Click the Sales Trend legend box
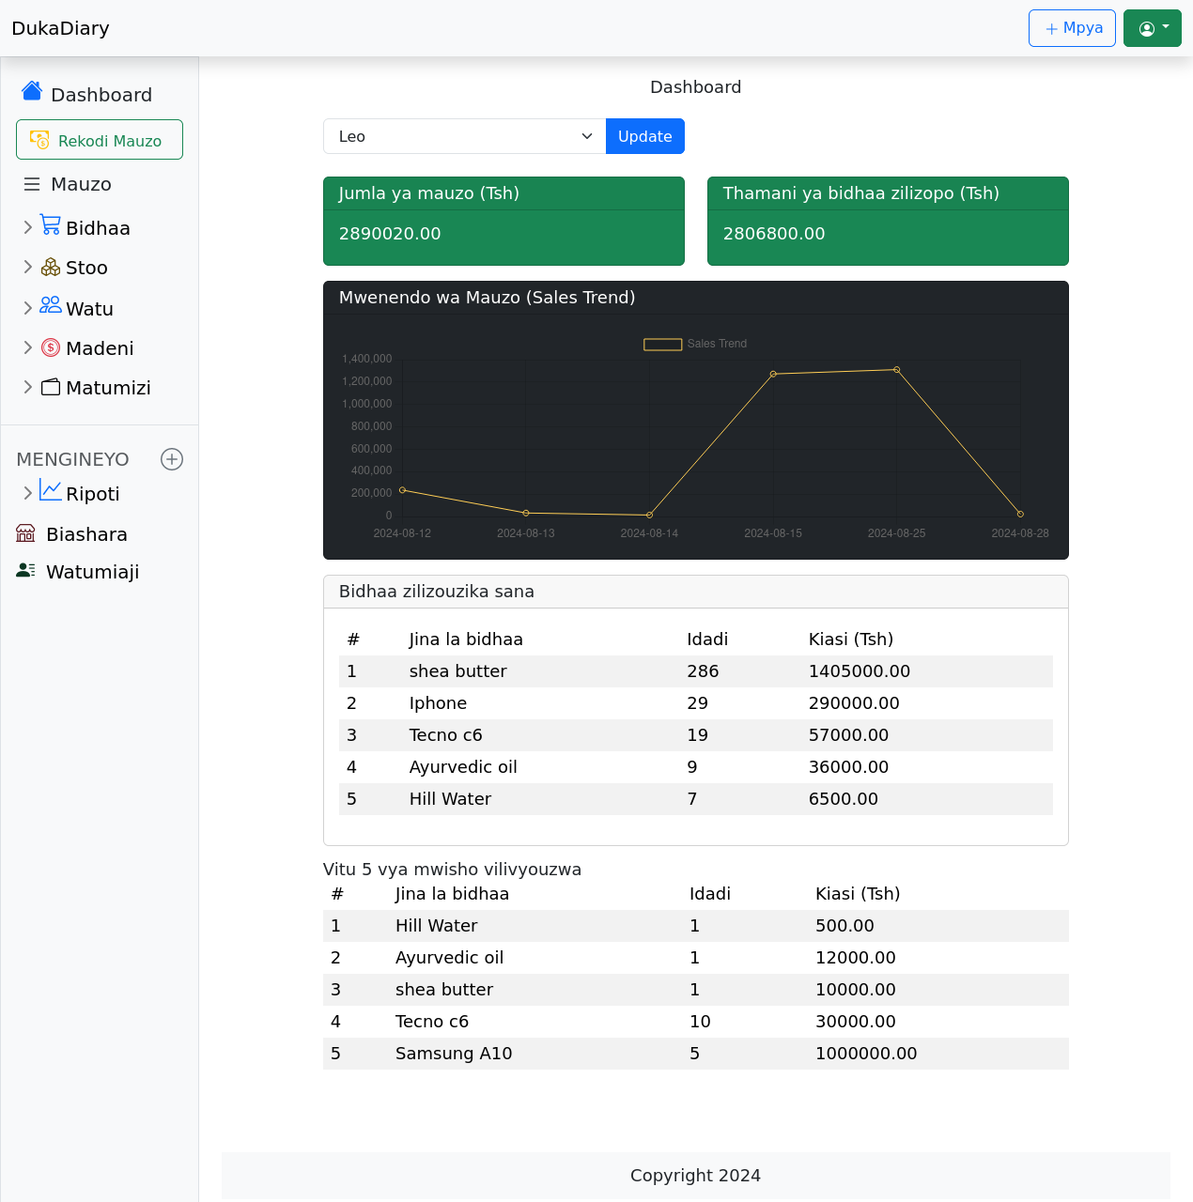Image resolution: width=1193 pixels, height=1202 pixels. tap(662, 345)
